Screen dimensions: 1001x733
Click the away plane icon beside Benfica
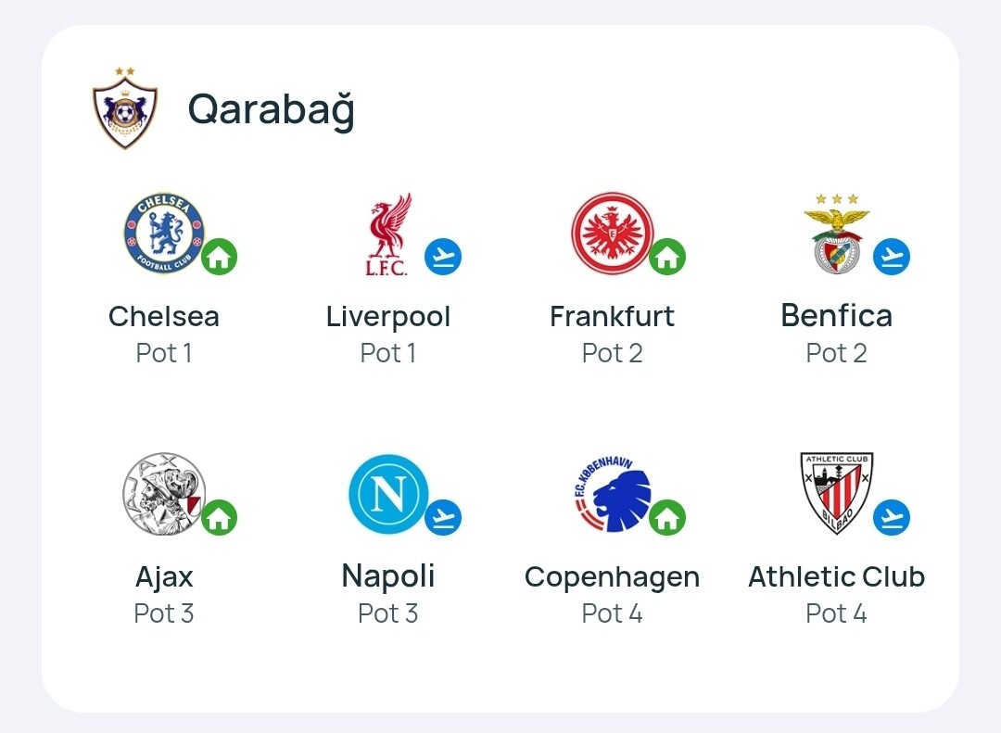pyautogui.click(x=892, y=257)
